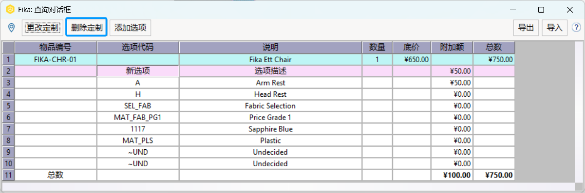Click the Sapphire Blue cell
This screenshot has height=193, width=585.
[x=270, y=129]
